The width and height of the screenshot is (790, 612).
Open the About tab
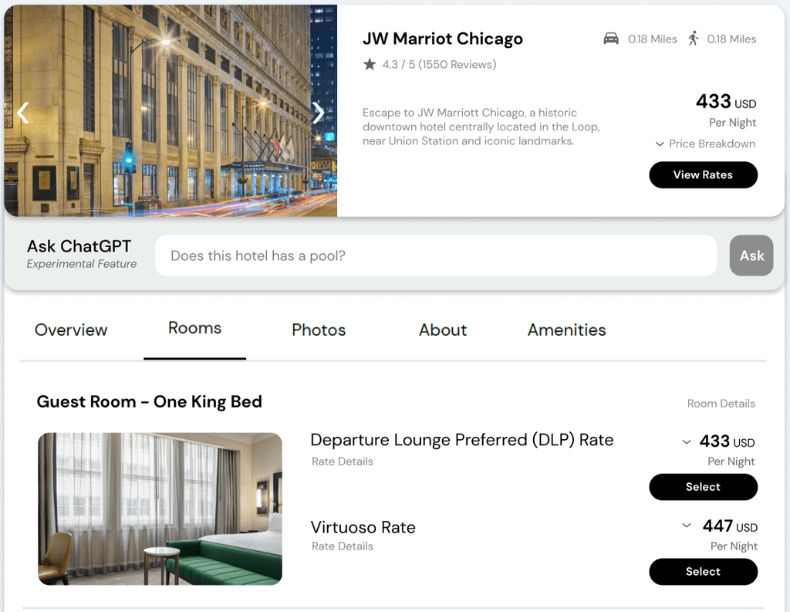tap(442, 330)
